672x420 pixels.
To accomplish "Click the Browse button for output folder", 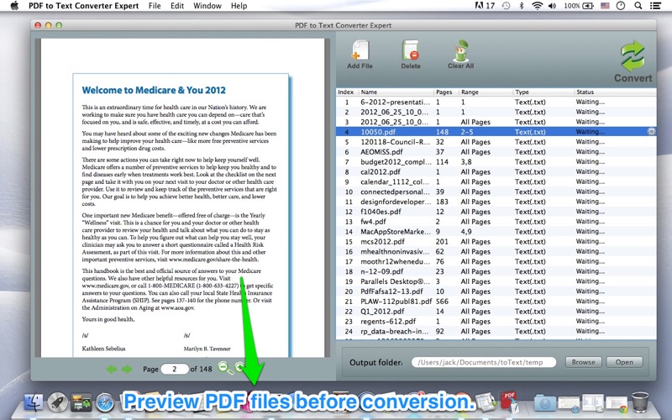I will (x=584, y=362).
